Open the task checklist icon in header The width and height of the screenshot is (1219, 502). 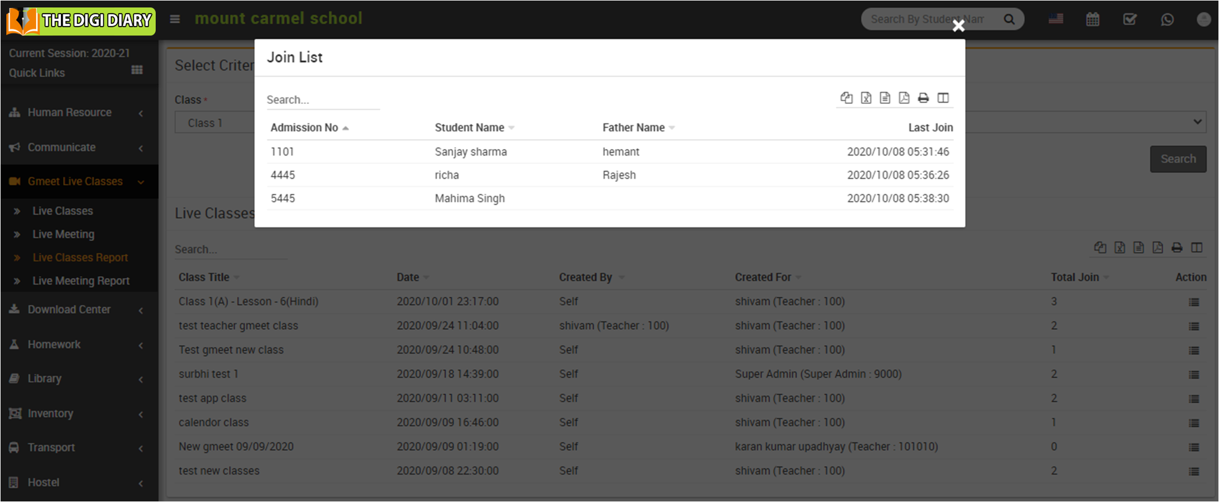(1129, 20)
